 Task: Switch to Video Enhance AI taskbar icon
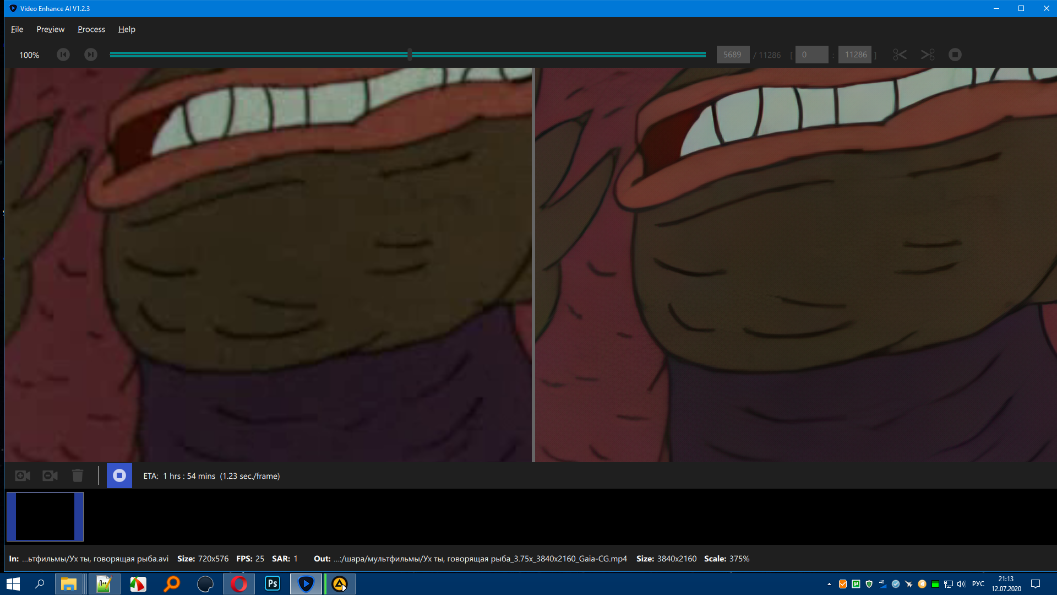point(306,584)
